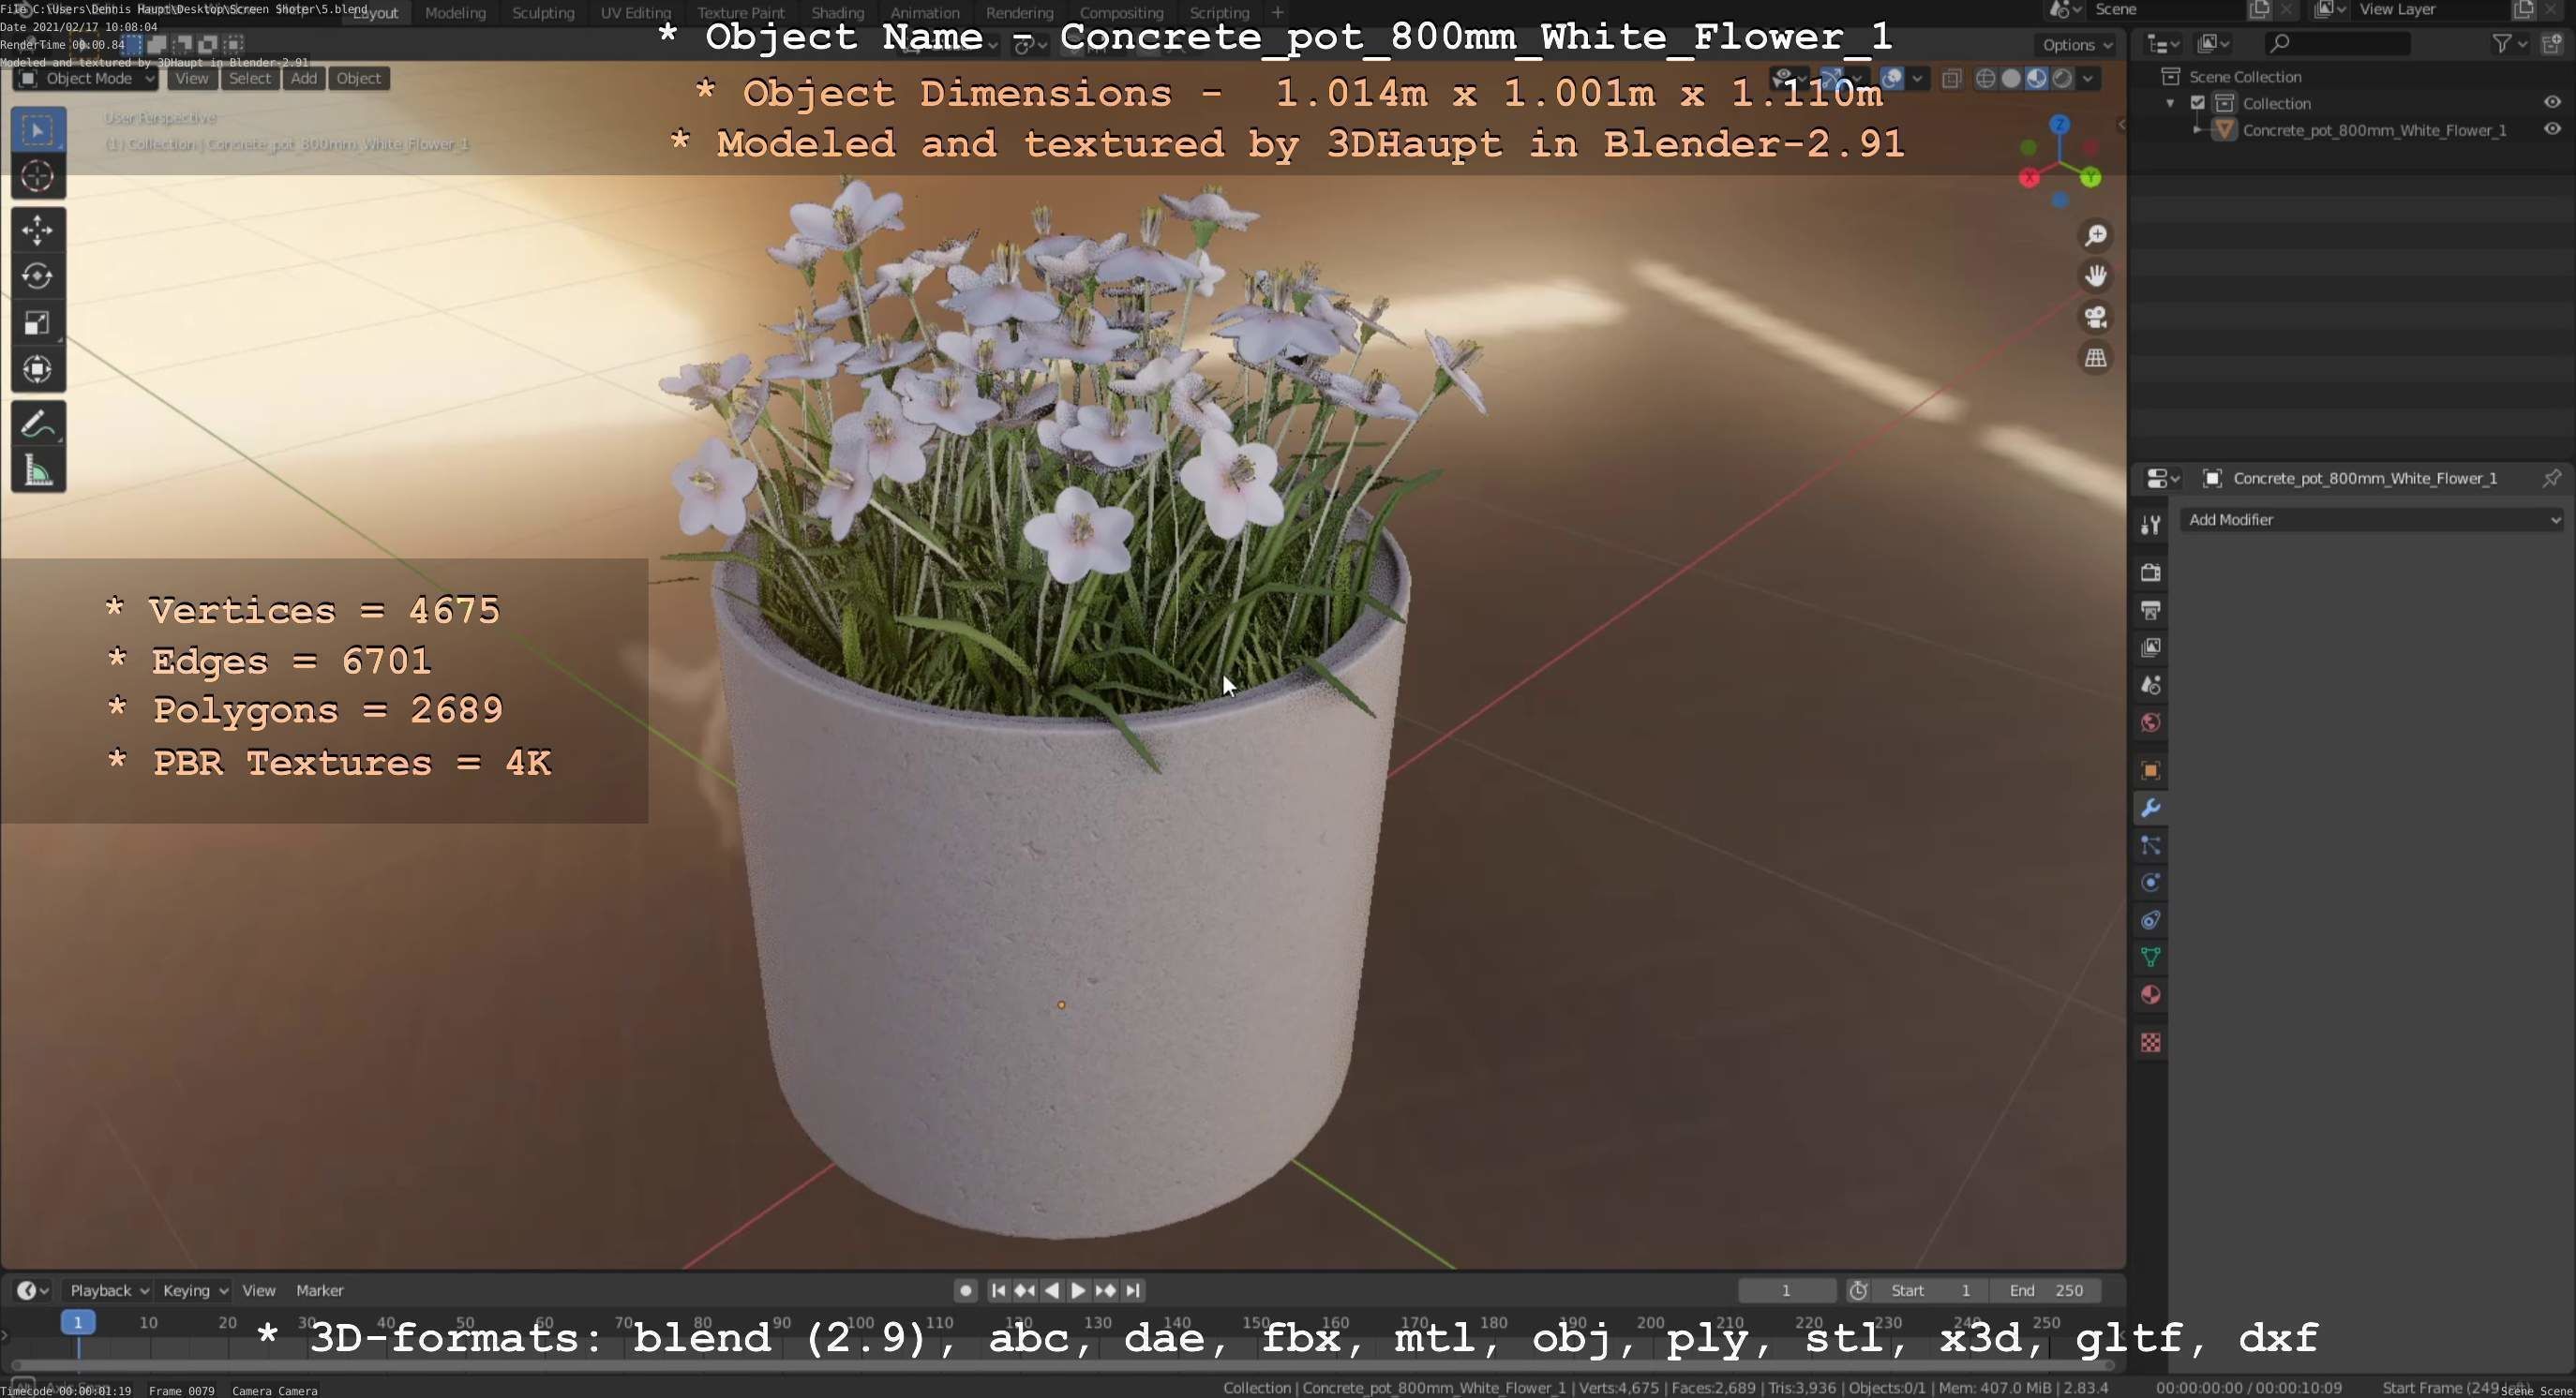Viewport: 2576px width, 1398px height.
Task: Open the viewport Select menu
Action: (249, 78)
